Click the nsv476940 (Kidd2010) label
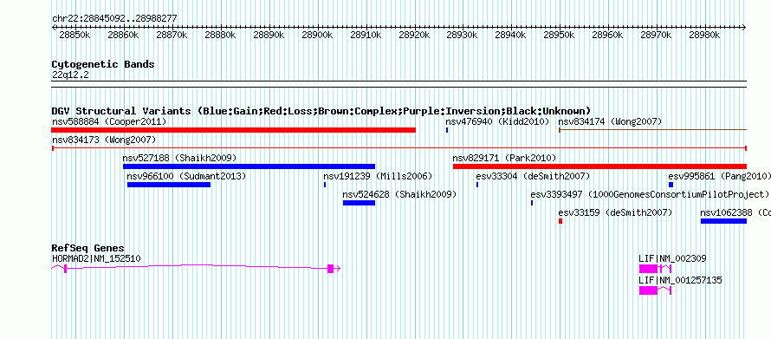Screen dimensions: 771x339 coord(497,121)
